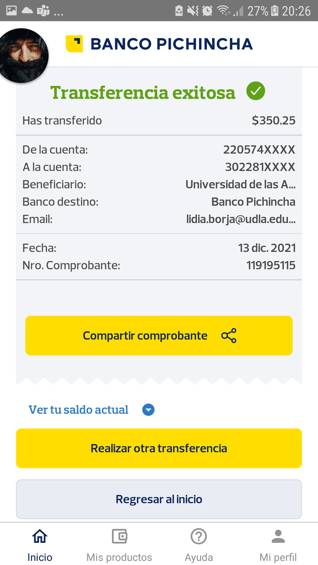Viewport: 318px width, 565px height.
Task: Tap the Inicio home icon
Action: tap(40, 536)
